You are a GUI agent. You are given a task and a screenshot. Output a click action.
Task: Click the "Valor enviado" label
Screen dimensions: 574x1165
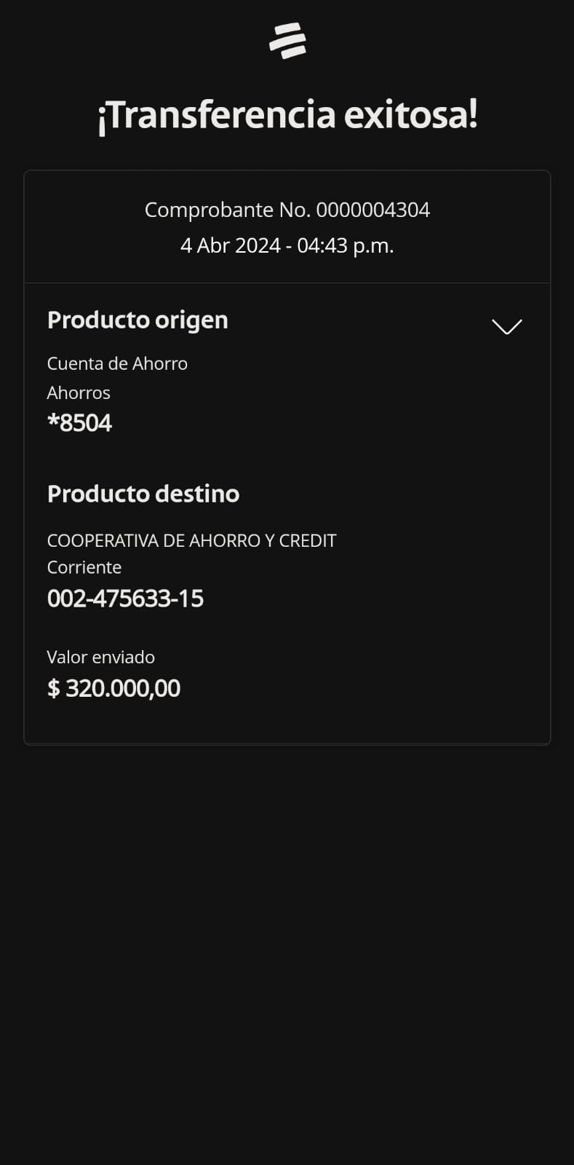(101, 657)
